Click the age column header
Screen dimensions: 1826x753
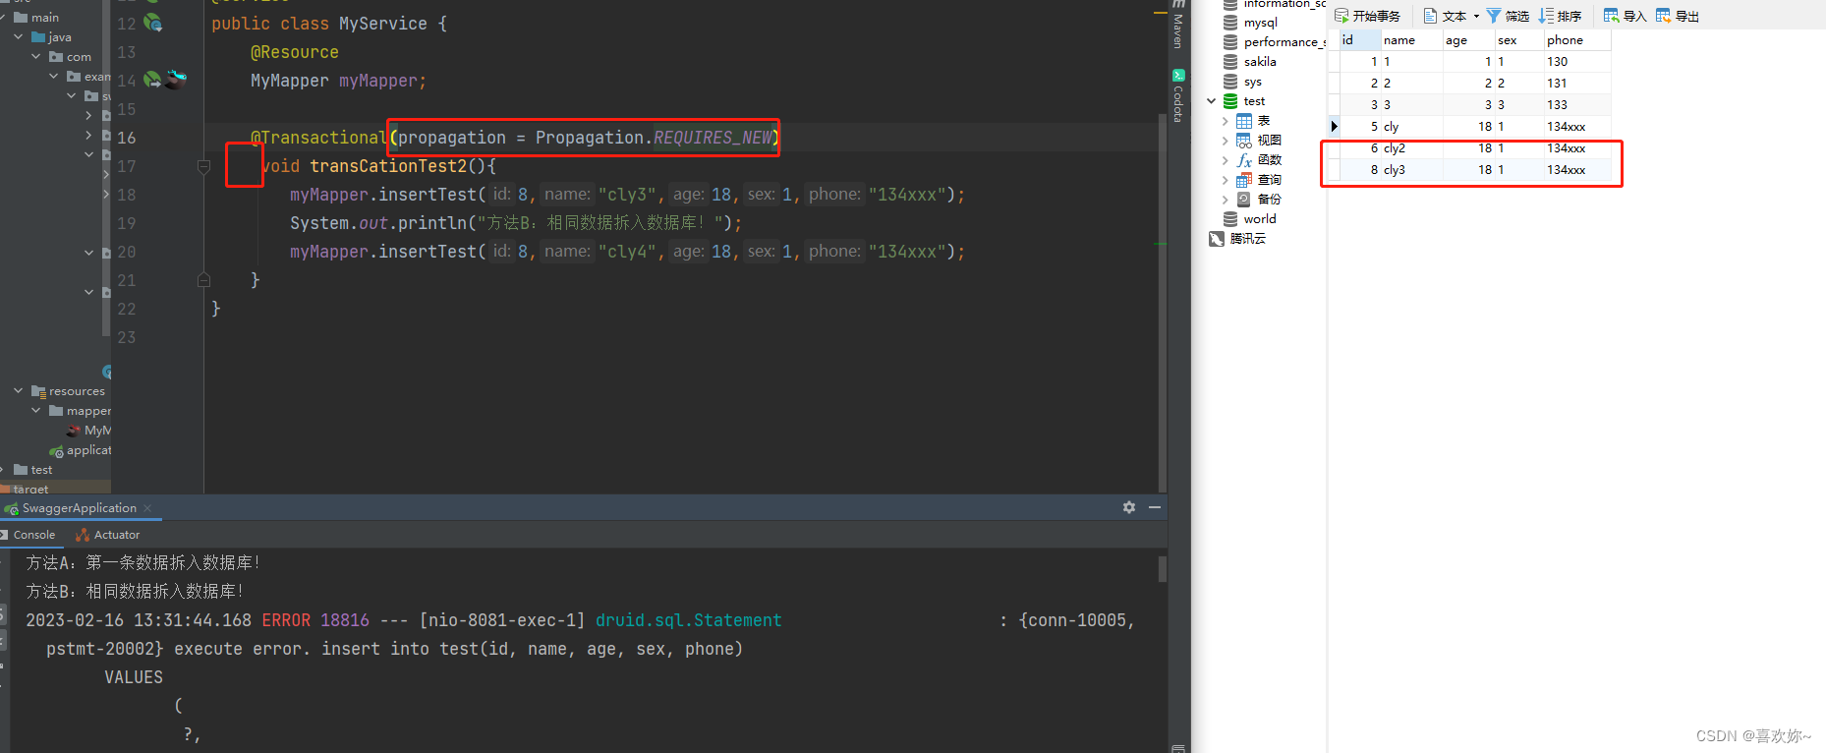click(1468, 40)
